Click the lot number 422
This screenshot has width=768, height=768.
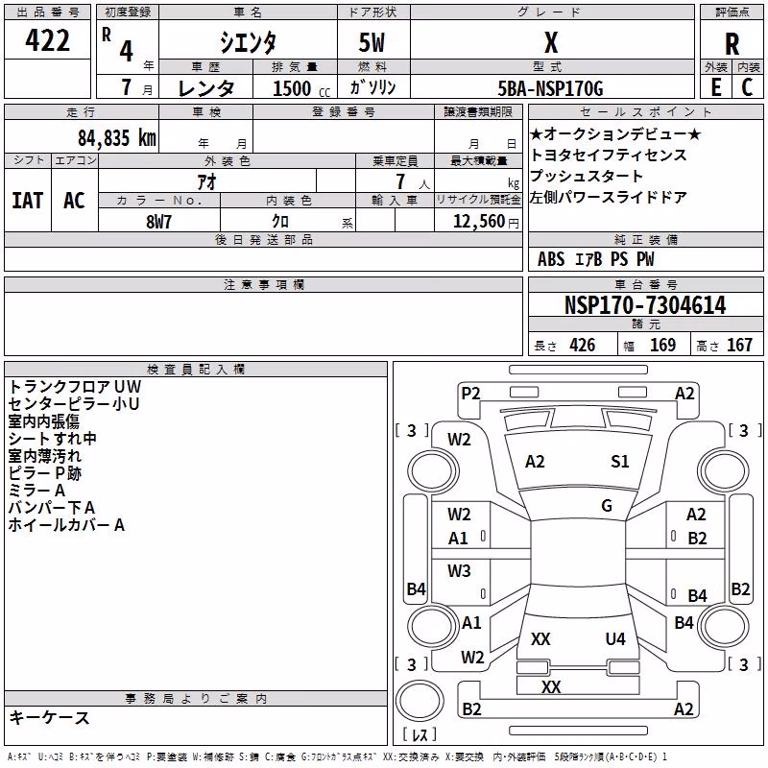point(47,39)
